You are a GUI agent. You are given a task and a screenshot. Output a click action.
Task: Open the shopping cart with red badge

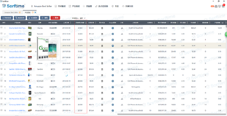coord(223,6)
